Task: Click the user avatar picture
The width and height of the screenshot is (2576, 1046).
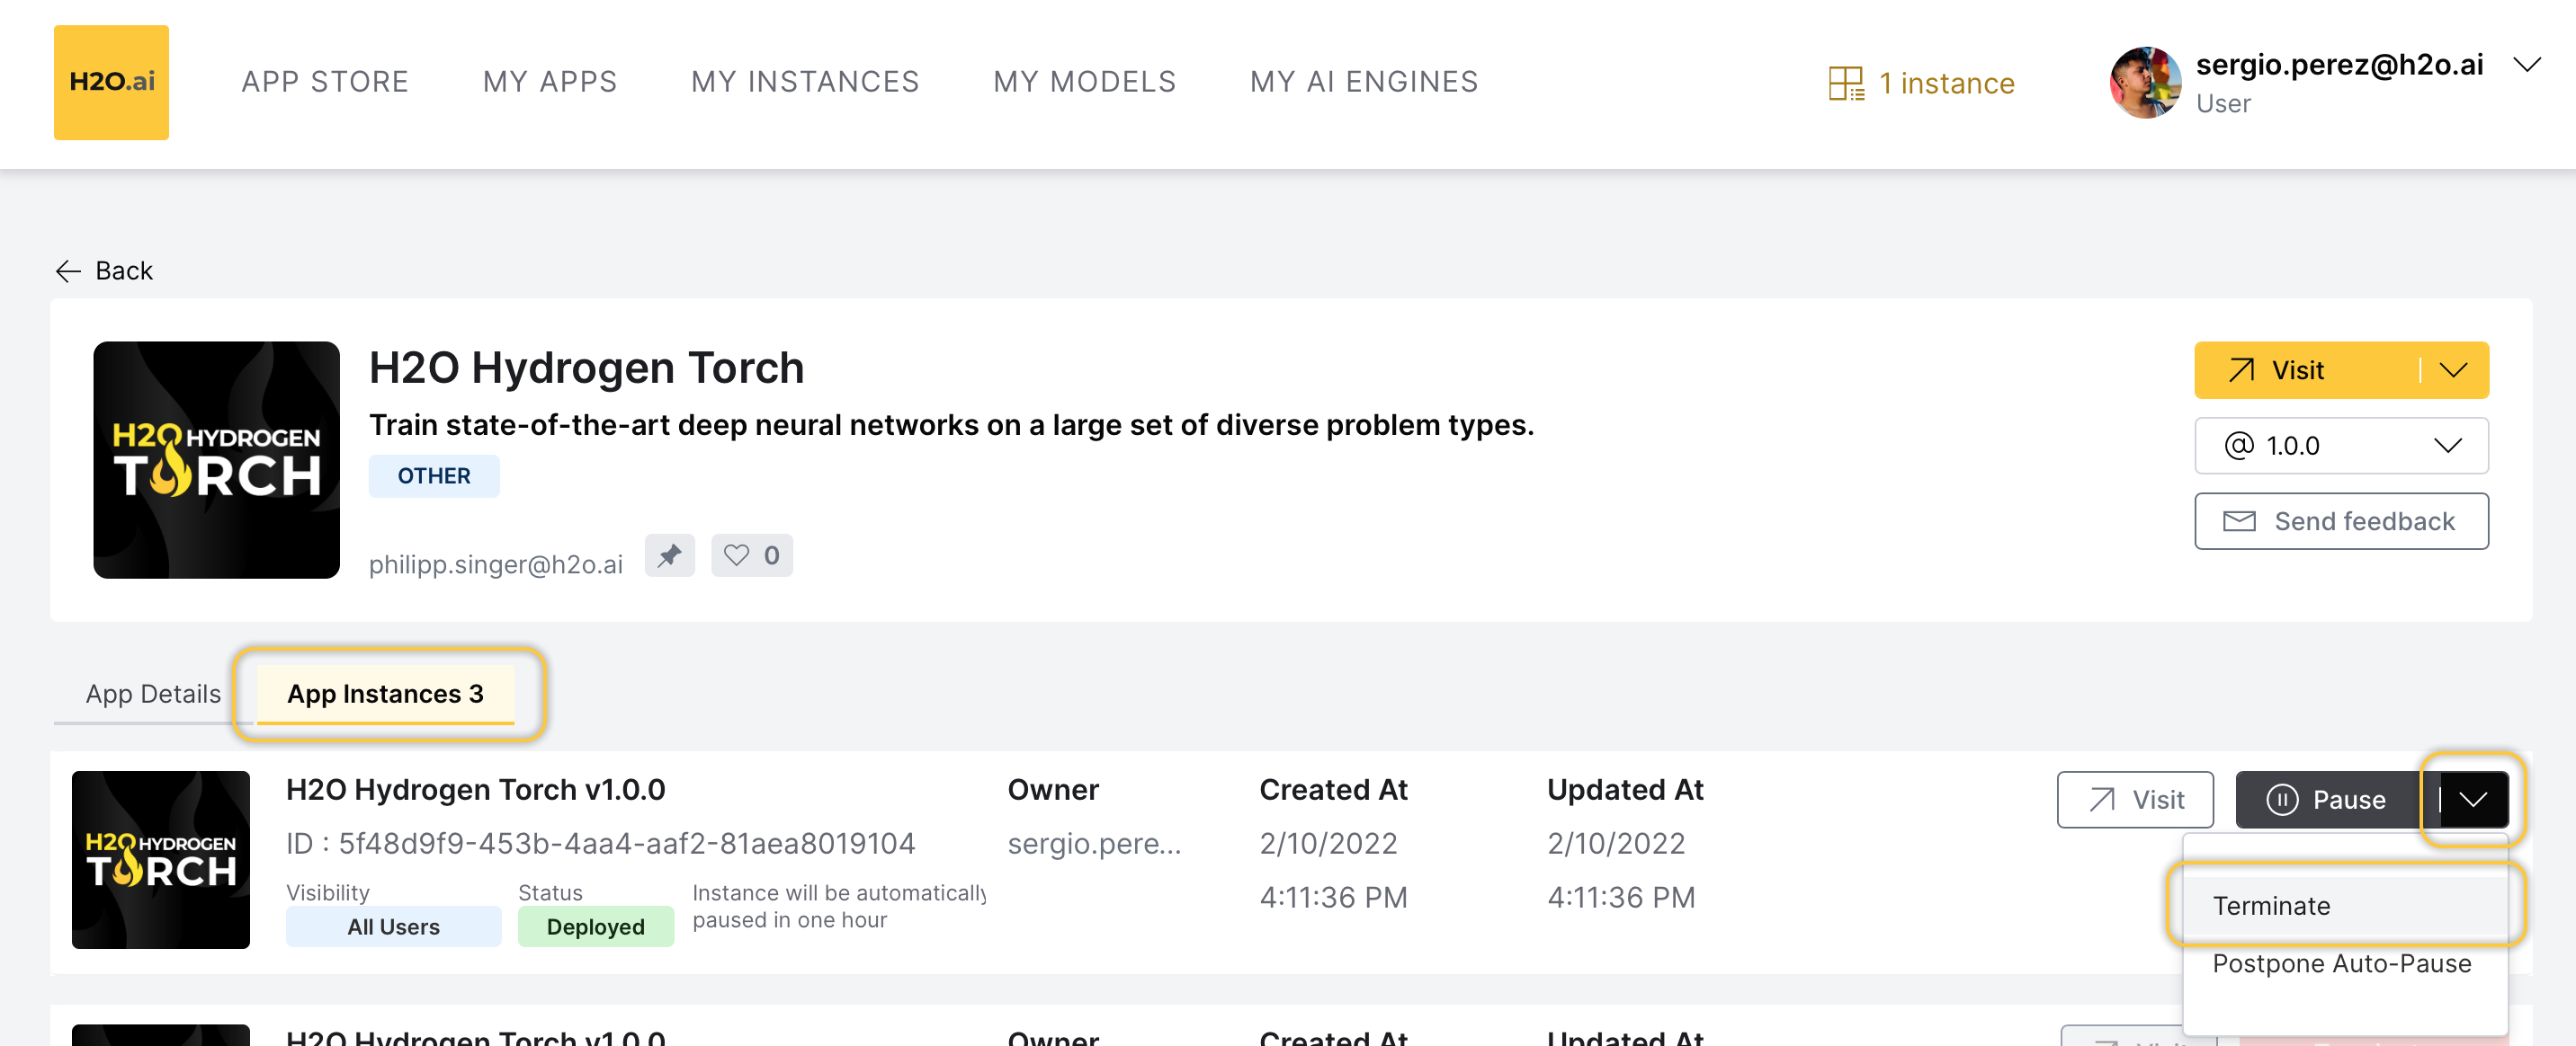Action: [x=2144, y=83]
